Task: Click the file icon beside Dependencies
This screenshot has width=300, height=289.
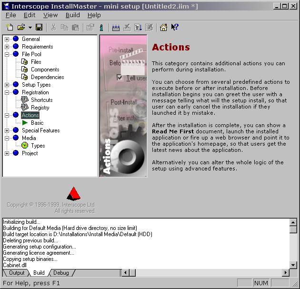Action: coord(24,77)
